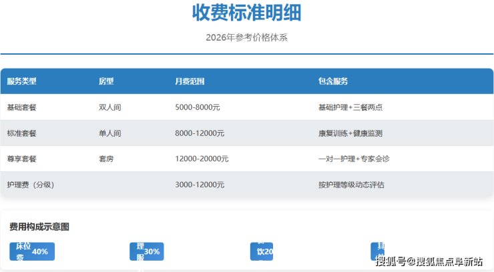Select the 标准套餐 row label
The width and height of the screenshot is (494, 272).
coord(22,133)
